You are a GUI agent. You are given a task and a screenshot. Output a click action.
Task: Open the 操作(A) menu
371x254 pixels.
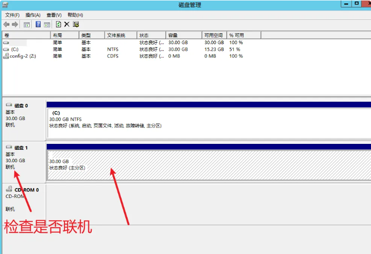tap(33, 15)
